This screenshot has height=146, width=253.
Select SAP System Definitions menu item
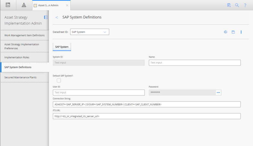[25, 67]
